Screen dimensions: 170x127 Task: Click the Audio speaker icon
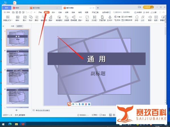click(x=150, y=17)
